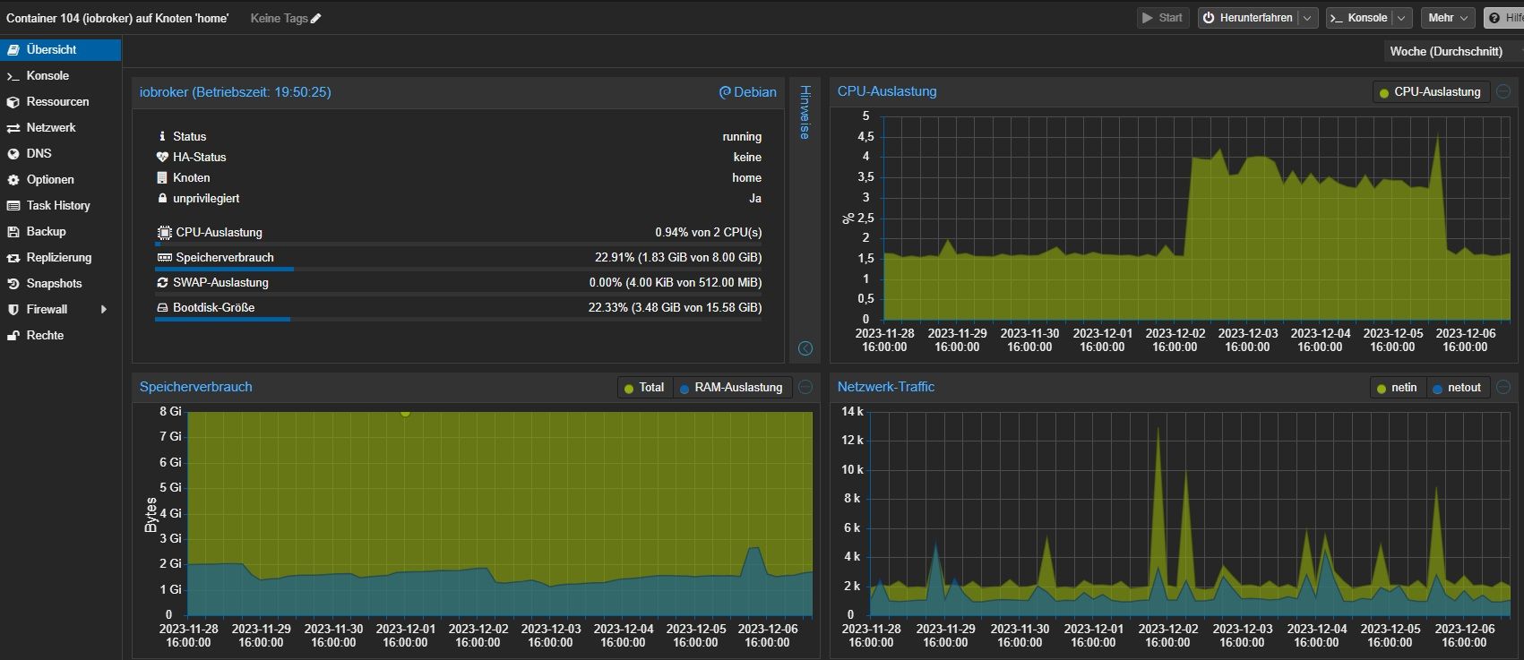1524x660 pixels.
Task: Open the Netzwerk section
Action: (60, 128)
